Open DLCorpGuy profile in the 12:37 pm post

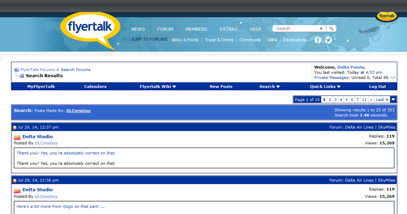click(46, 143)
